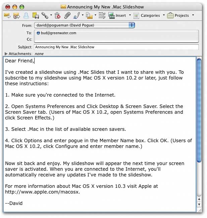
Task: Click the message body scrollbar thumb
Action: 199,111
